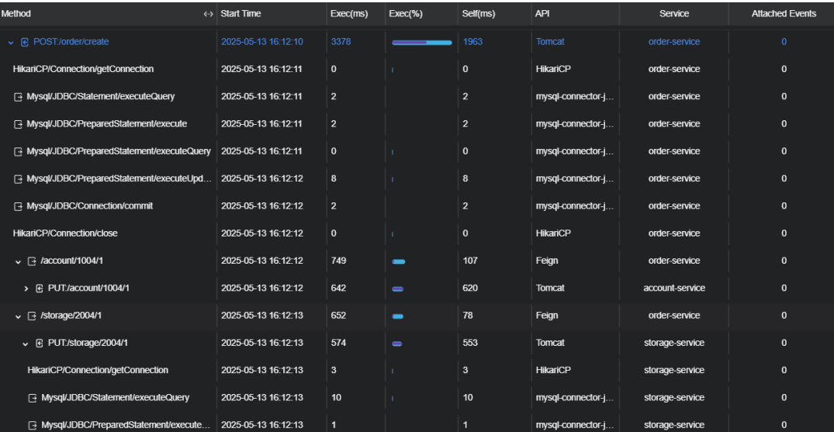Click the Exec(%) bar of /account/1004/1
Viewport: 834px width, 432px height.
pos(399,261)
